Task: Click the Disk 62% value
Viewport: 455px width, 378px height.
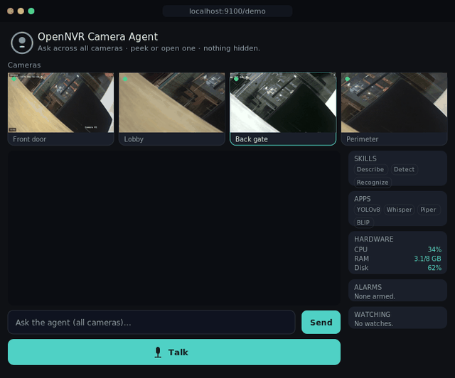Action: point(434,268)
